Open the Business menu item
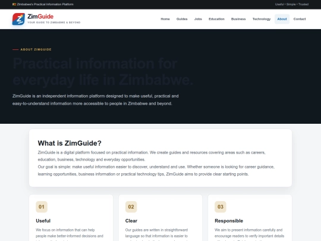321x241 pixels. tap(238, 19)
